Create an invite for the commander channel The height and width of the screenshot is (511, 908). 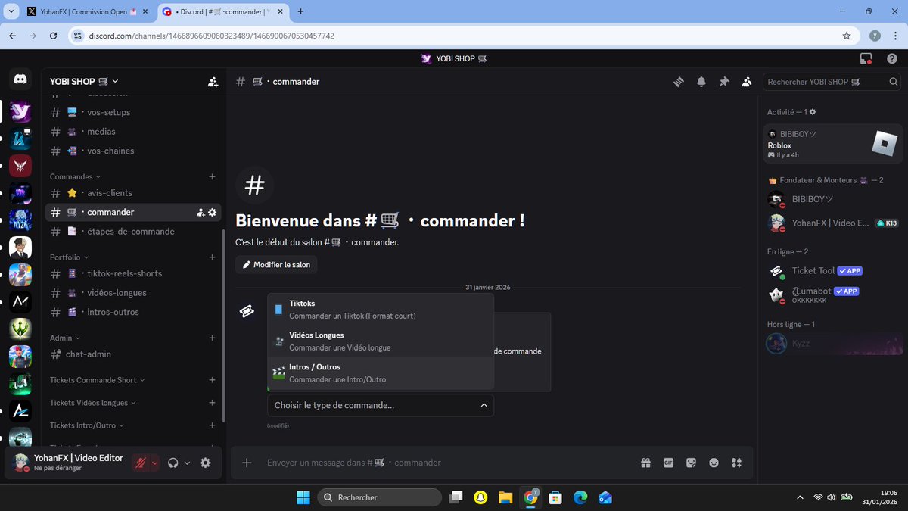pyautogui.click(x=200, y=212)
